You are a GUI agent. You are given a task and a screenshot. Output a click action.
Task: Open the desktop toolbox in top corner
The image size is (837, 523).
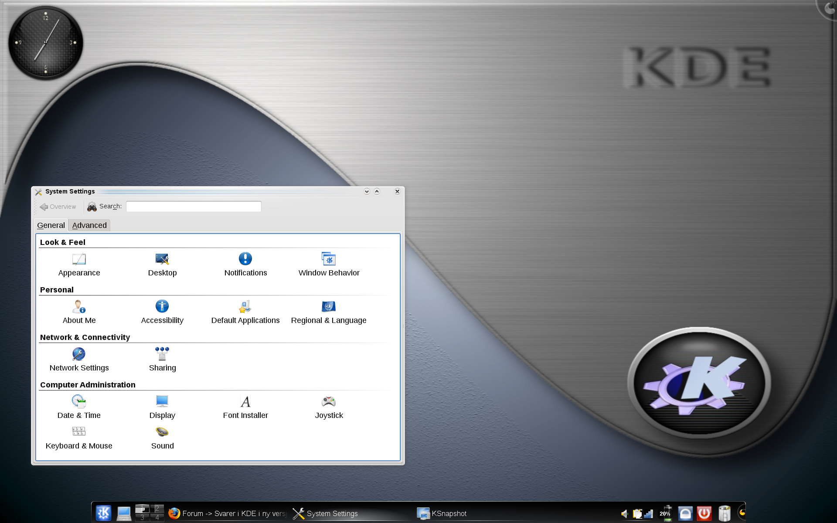click(827, 9)
